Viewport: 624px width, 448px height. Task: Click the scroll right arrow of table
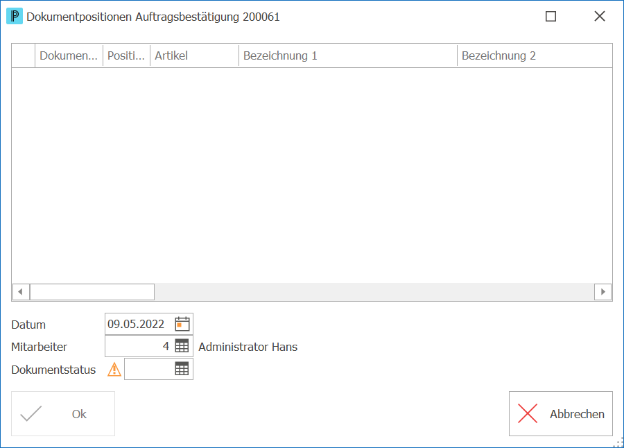tap(603, 292)
